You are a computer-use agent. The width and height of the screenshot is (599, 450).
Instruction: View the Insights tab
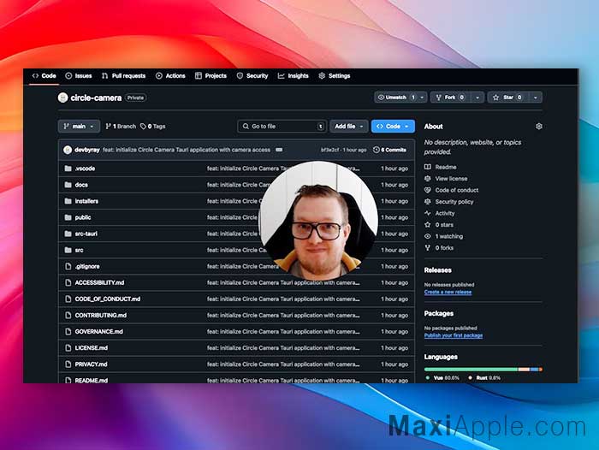point(293,75)
